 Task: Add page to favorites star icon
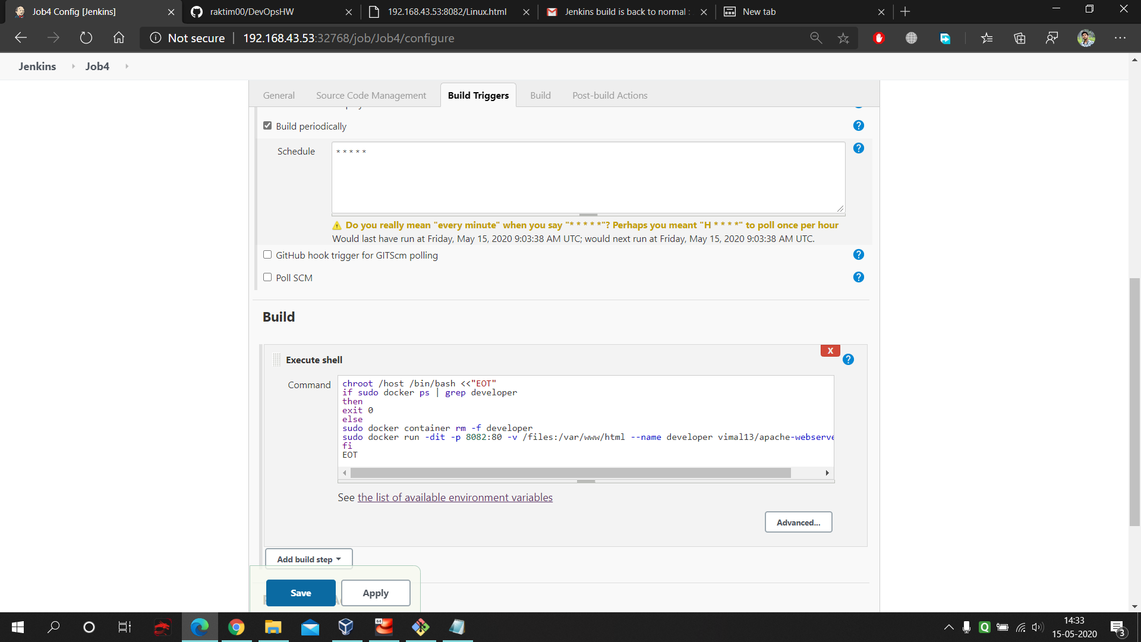843,38
